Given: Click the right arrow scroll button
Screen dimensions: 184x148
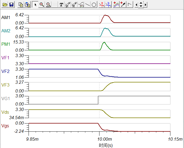Looking at the screenshot, I should pos(146,5).
